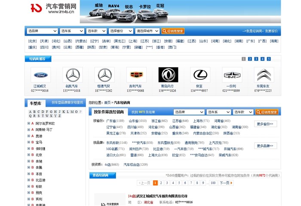Go to page 2 of dealer results
The width and height of the screenshot is (301, 206).
point(161,183)
